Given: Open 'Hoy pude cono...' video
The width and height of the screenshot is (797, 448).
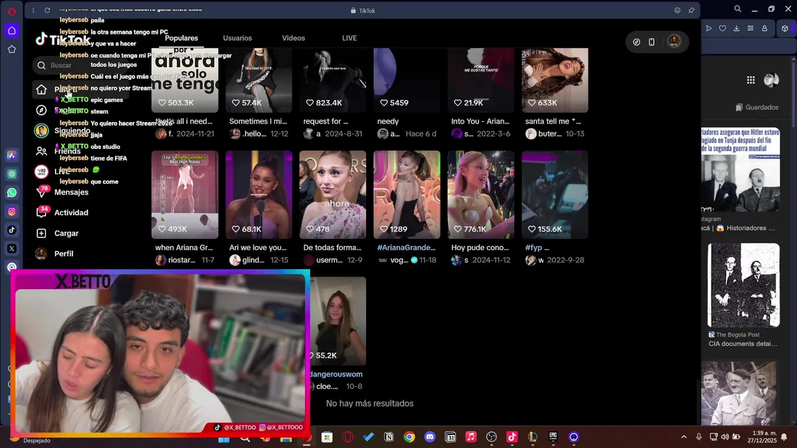Looking at the screenshot, I should (x=481, y=195).
